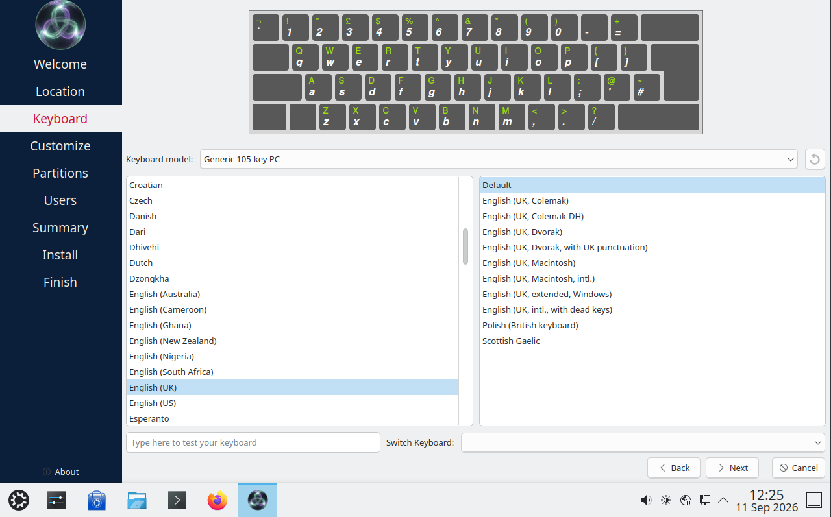Choose the Dutch keyboard layout
This screenshot has width=831, height=517.
(x=292, y=263)
